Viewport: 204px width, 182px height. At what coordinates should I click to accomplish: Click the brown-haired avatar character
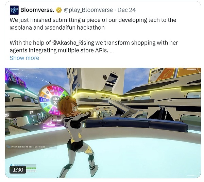[77, 132]
